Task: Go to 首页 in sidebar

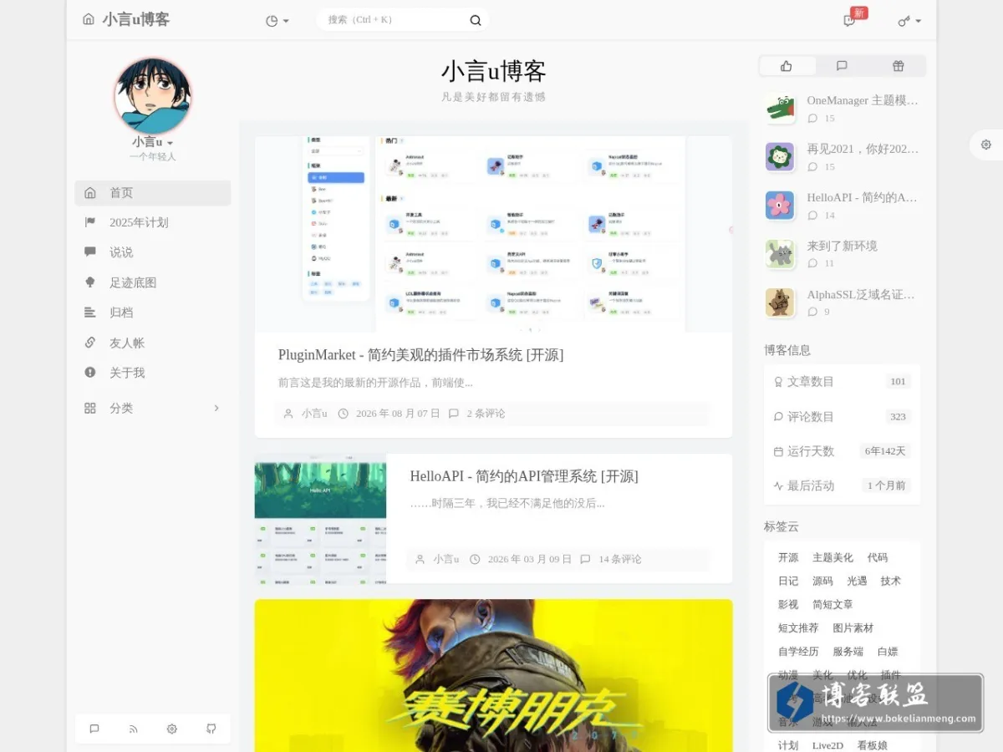Action: click(x=153, y=193)
